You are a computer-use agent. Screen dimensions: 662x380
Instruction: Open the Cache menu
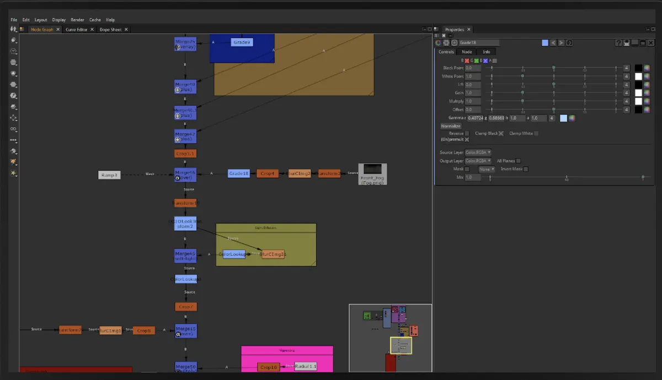pyautogui.click(x=95, y=20)
